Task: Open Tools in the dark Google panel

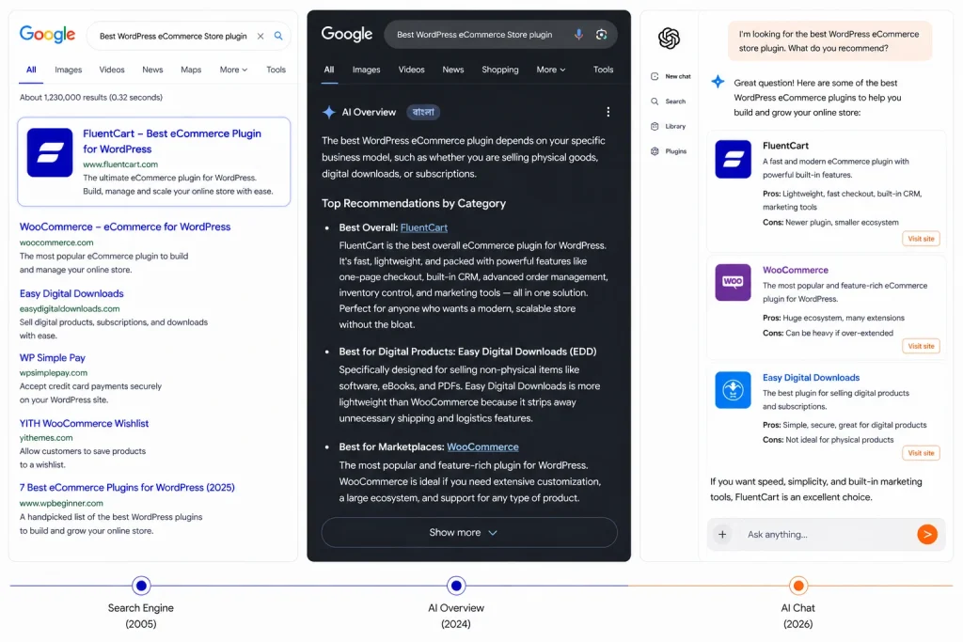Action: [x=603, y=70]
